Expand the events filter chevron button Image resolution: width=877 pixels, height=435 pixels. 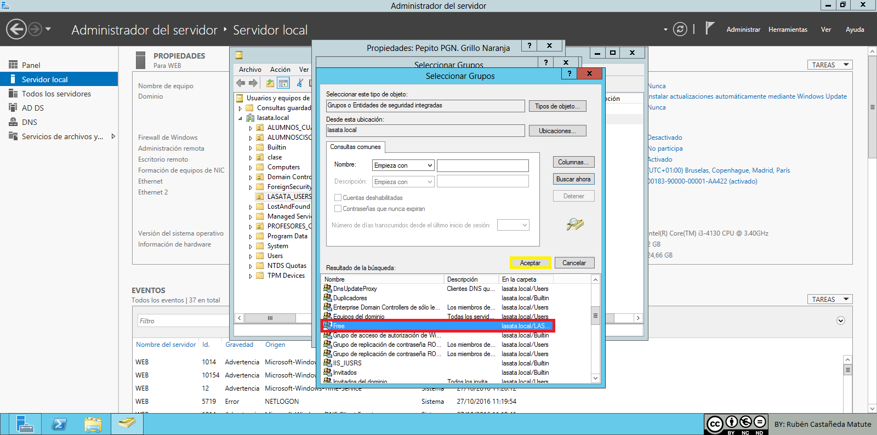click(x=841, y=320)
